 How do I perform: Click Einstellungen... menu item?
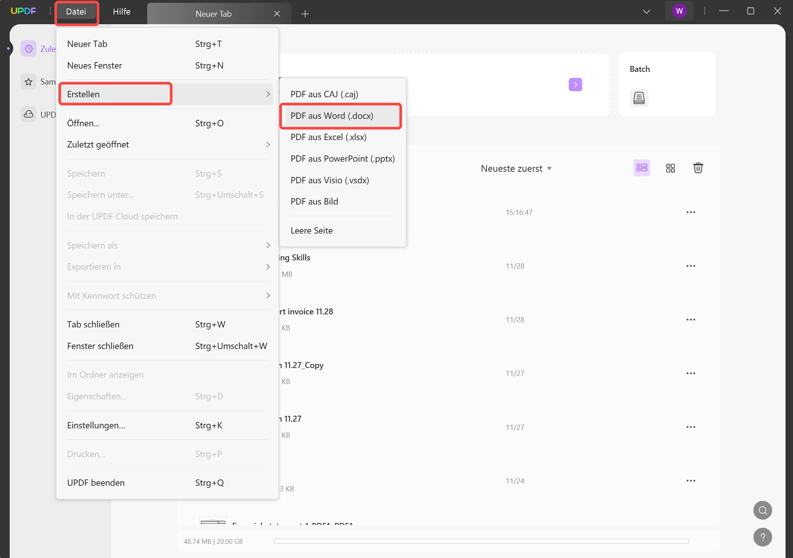coord(96,425)
